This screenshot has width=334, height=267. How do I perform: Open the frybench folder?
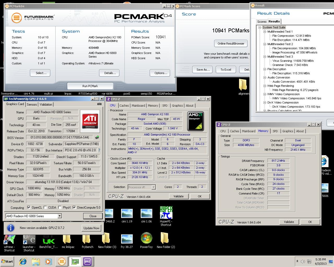tap(87, 241)
